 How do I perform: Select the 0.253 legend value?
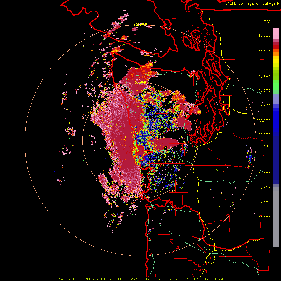[264, 229]
